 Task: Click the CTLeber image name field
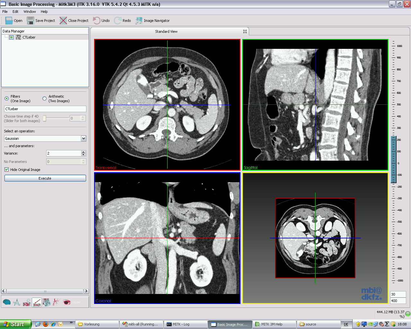[x=45, y=109]
